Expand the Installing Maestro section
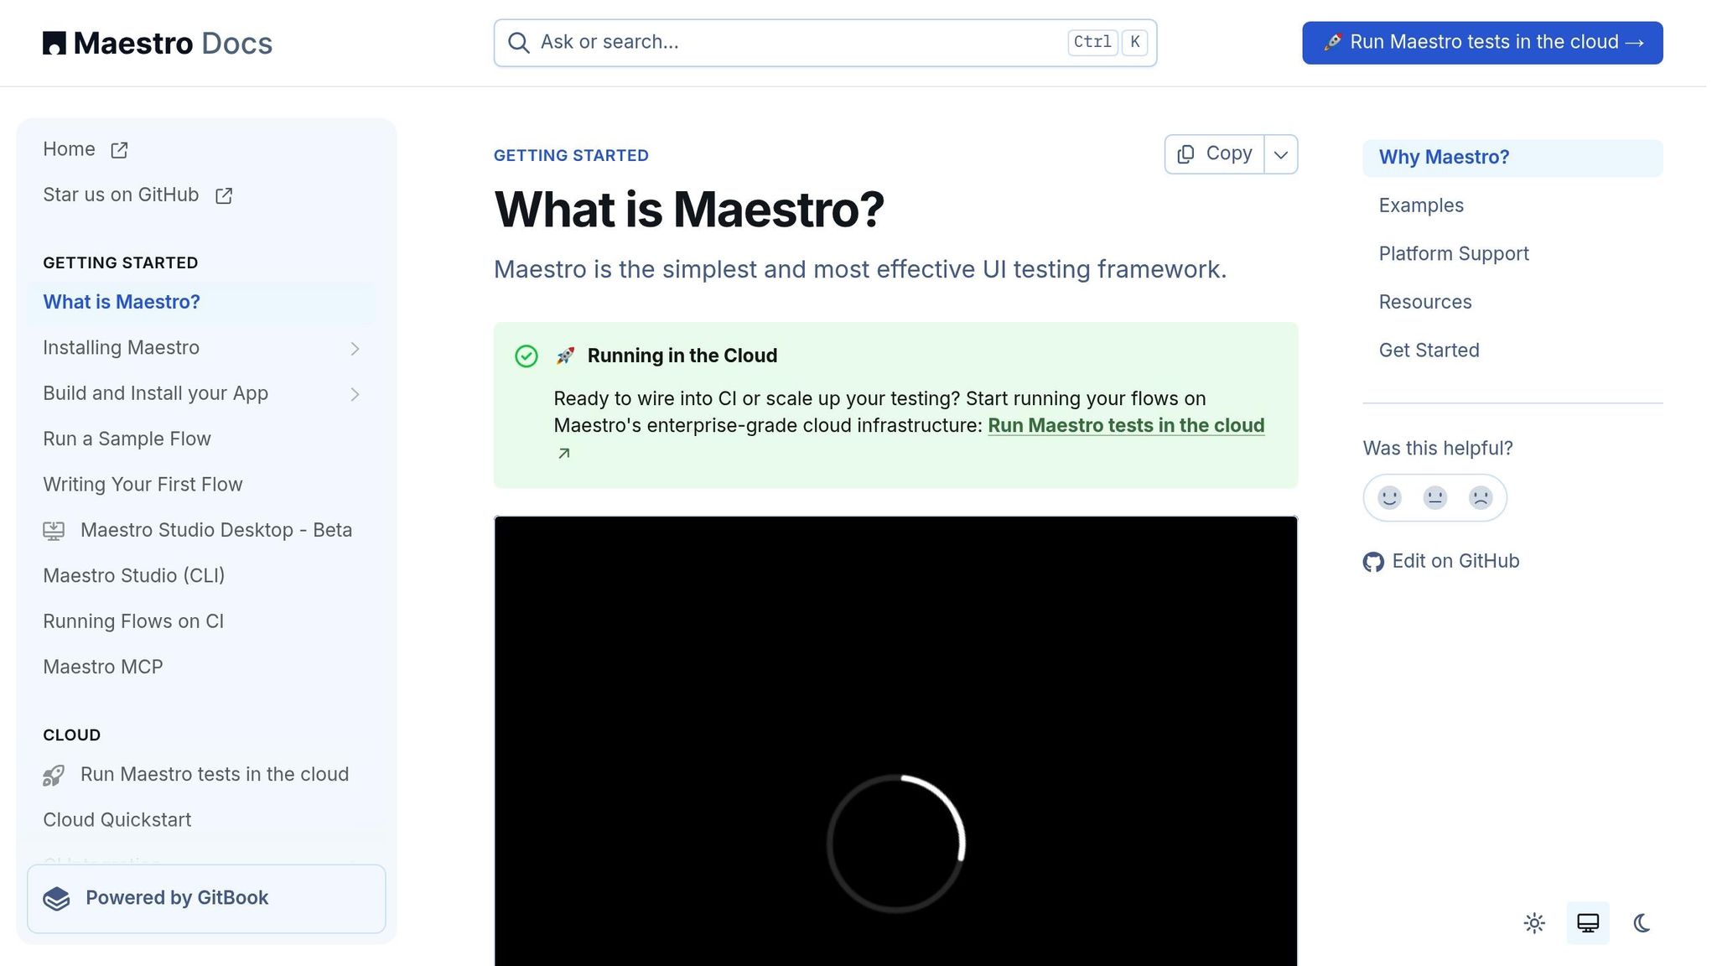Viewport: 1717px width, 966px height. point(355,348)
